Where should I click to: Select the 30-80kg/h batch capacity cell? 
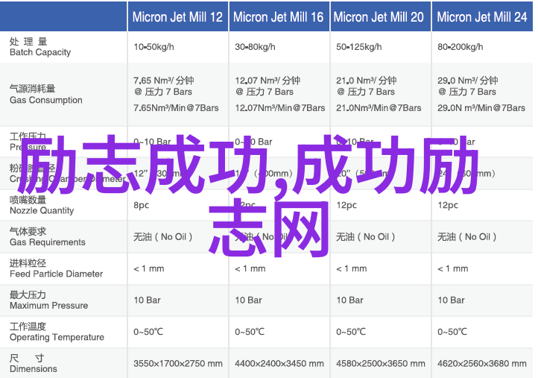point(255,47)
